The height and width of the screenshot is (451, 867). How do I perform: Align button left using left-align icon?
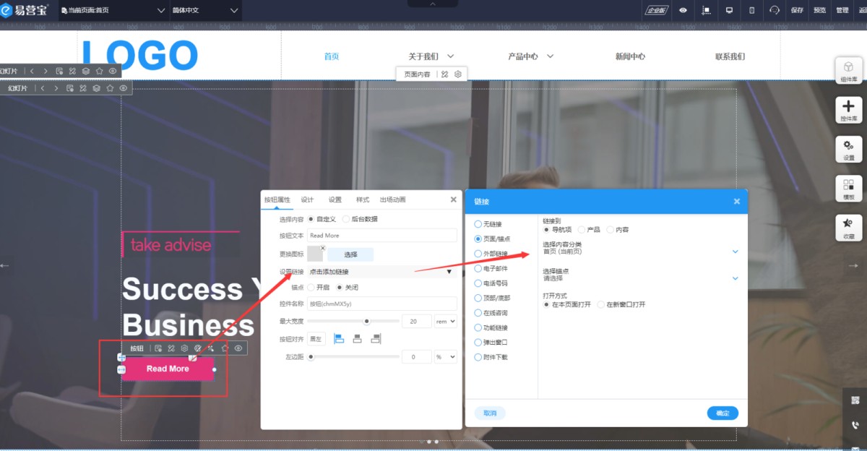point(339,338)
